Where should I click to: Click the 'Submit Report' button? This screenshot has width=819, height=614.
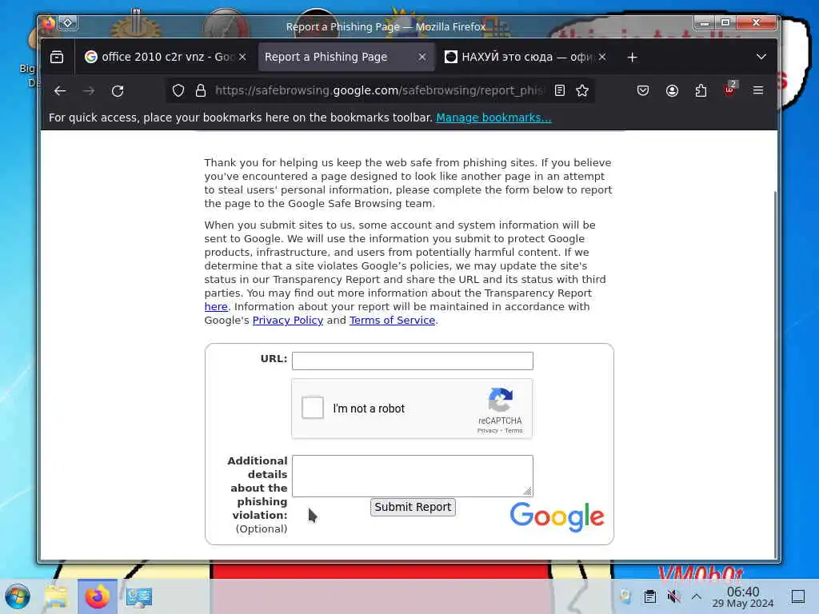tap(413, 507)
